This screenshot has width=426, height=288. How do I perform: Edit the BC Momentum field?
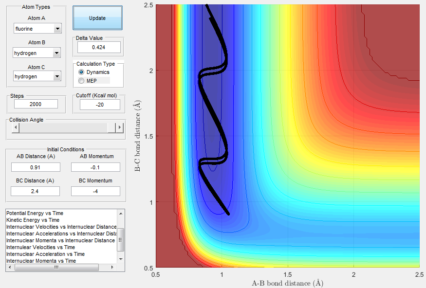(x=95, y=191)
